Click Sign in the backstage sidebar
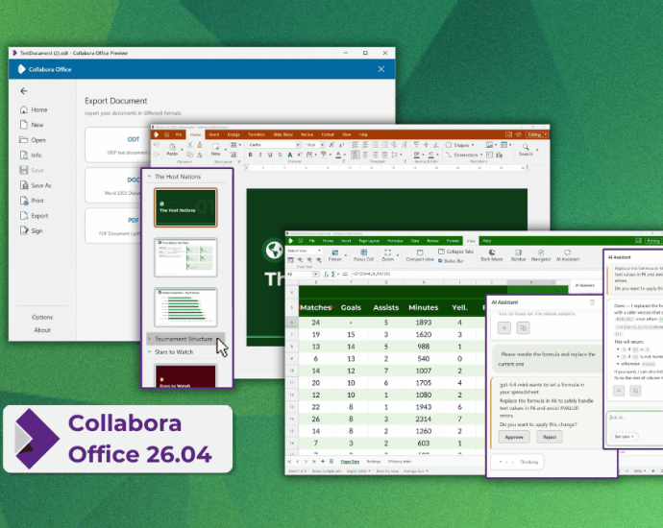 32,231
